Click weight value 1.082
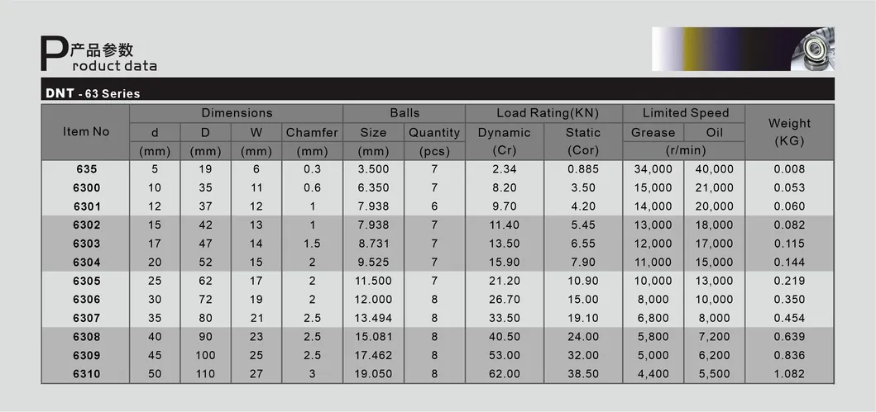 point(789,374)
